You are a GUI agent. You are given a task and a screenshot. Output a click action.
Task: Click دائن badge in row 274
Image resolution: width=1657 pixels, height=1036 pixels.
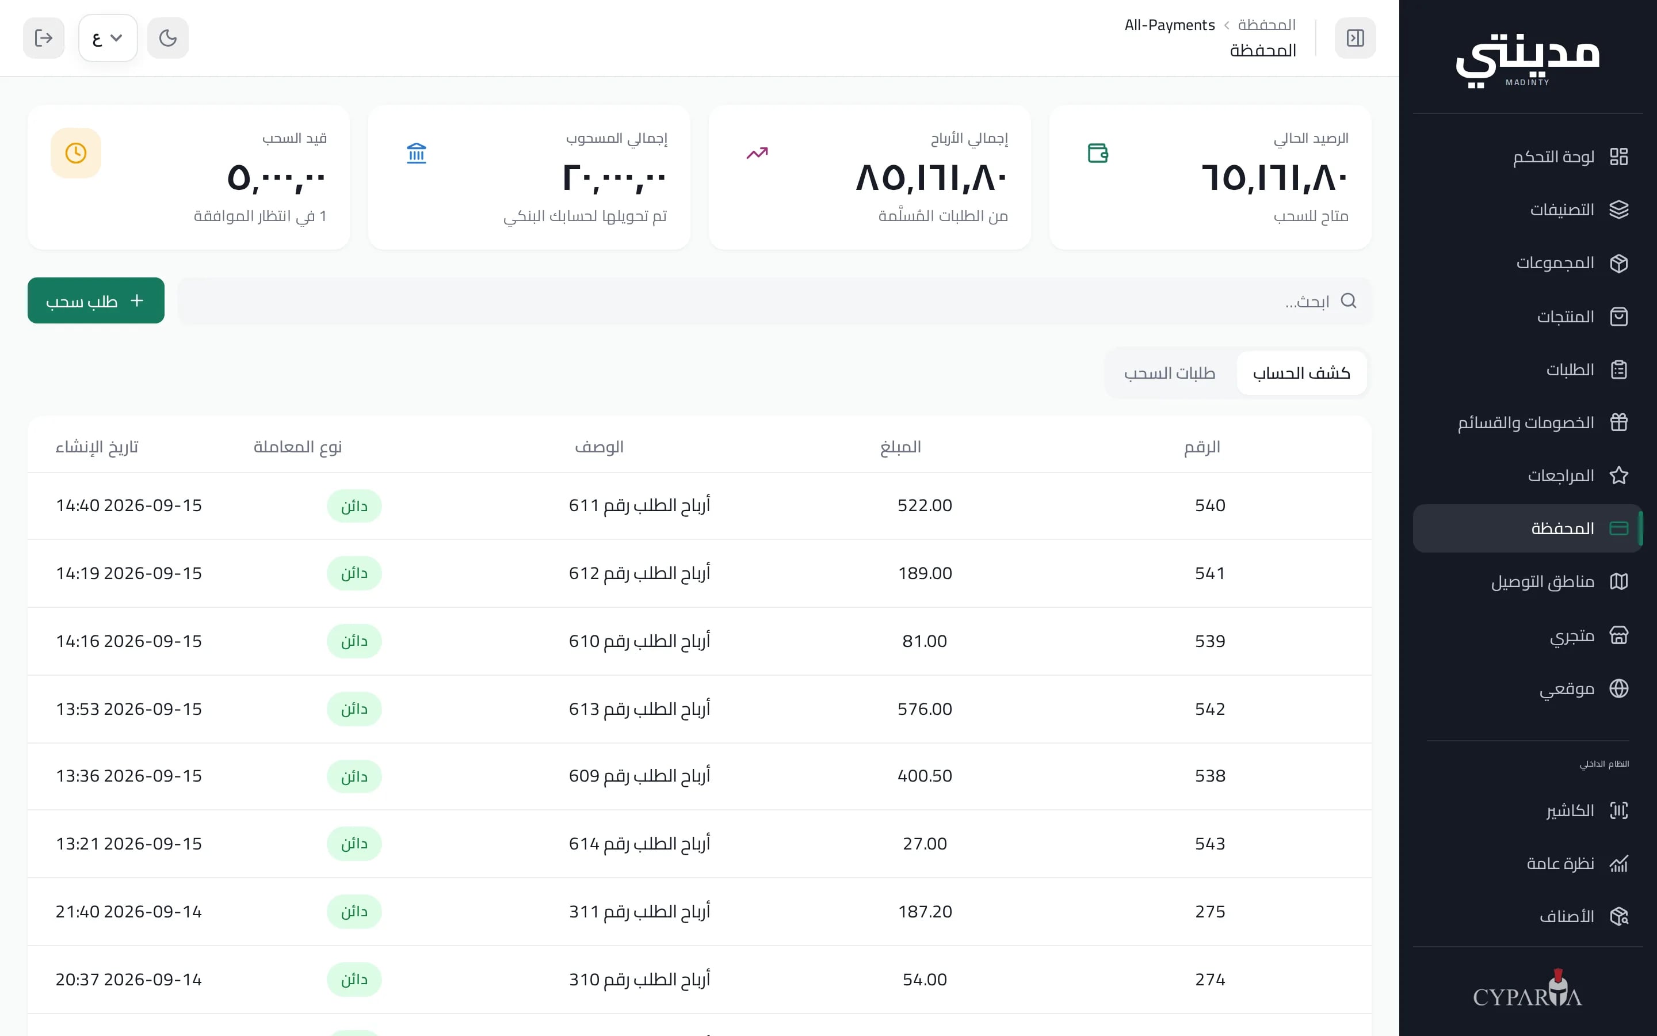pyautogui.click(x=354, y=979)
